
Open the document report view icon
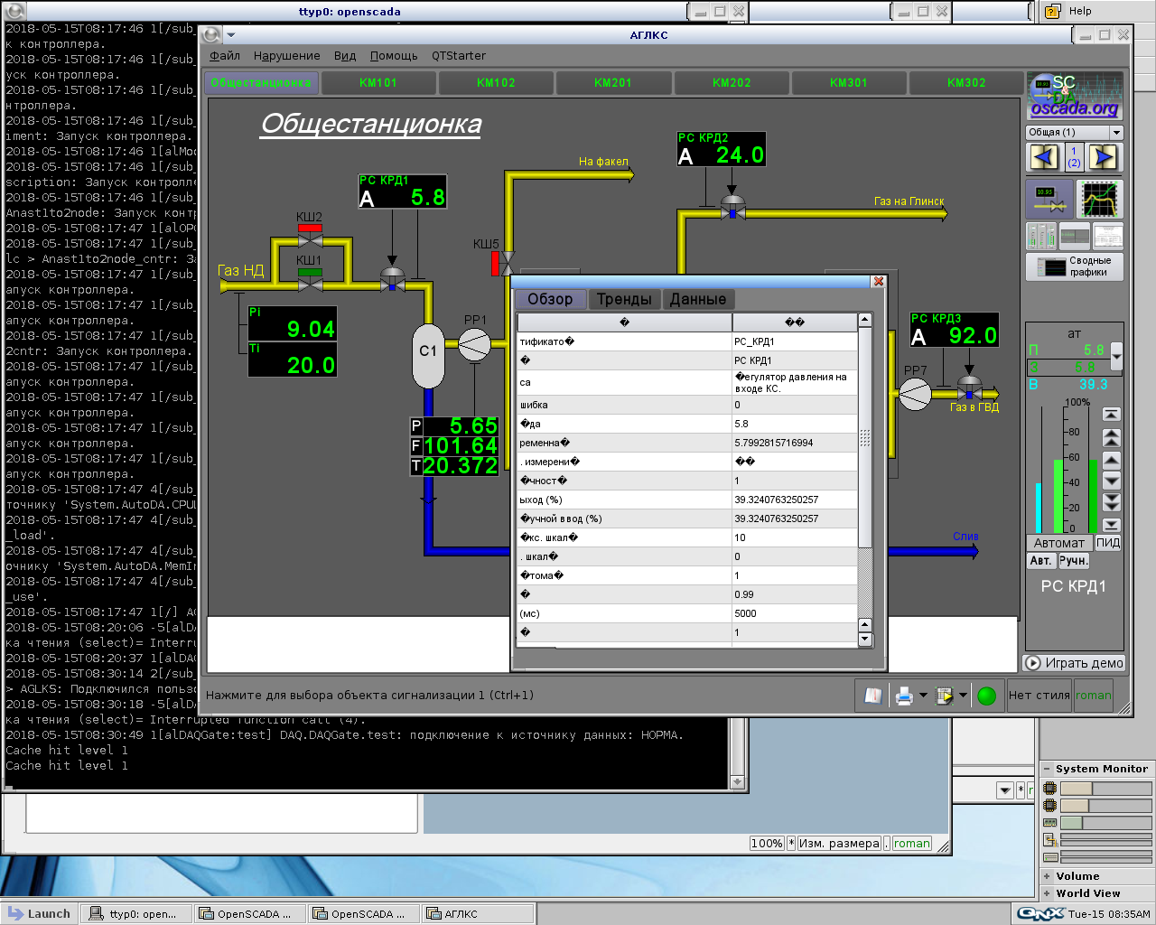1106,237
